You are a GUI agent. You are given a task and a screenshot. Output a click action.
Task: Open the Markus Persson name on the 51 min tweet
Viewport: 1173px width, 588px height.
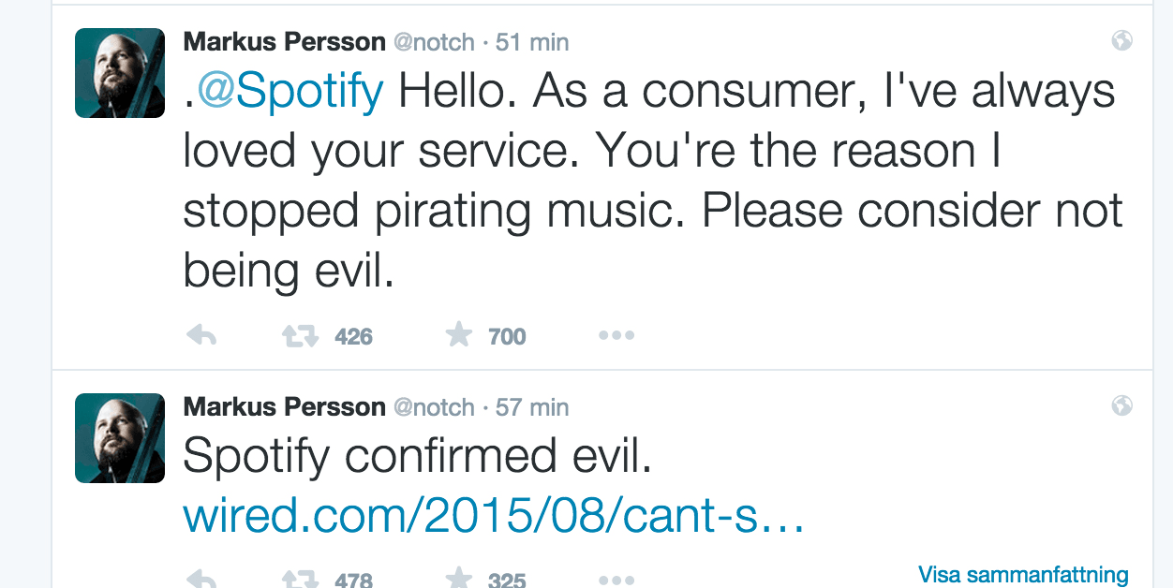[x=284, y=42]
